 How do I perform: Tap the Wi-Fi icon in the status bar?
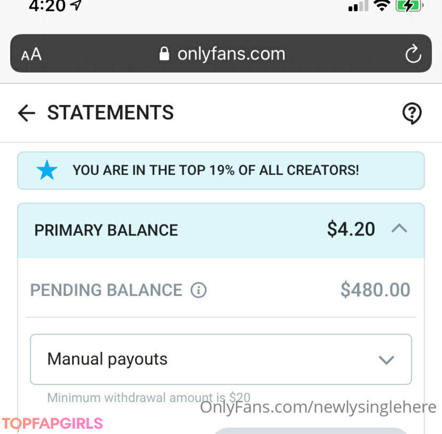coord(381,6)
